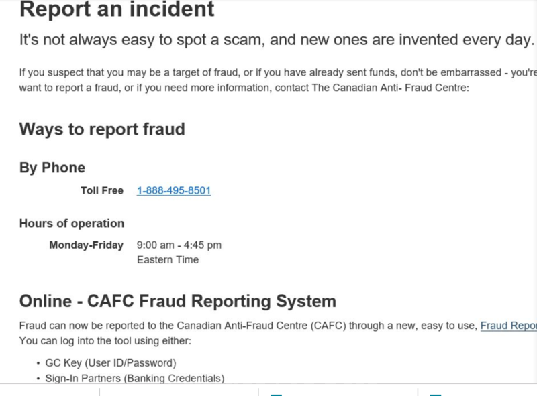This screenshot has width=537, height=396.
Task: Click the "It's not always easy to spot a scam" subtitle
Action: pos(275,40)
